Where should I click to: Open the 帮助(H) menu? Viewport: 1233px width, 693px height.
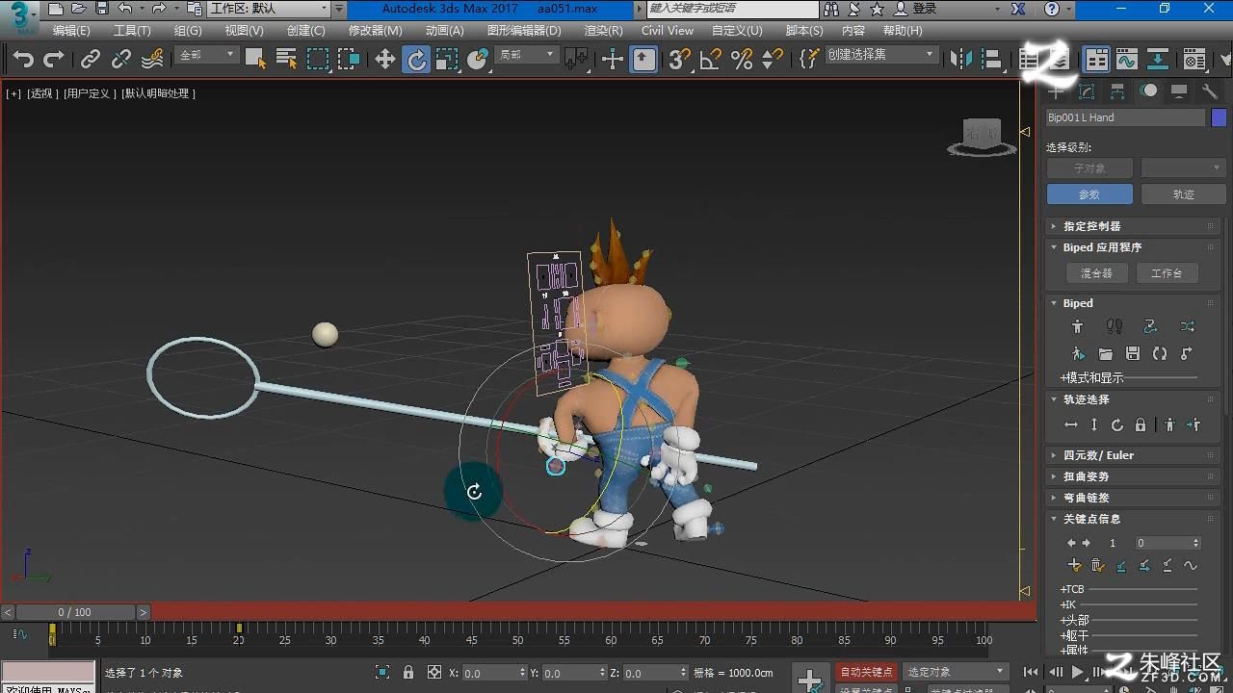coord(903,31)
